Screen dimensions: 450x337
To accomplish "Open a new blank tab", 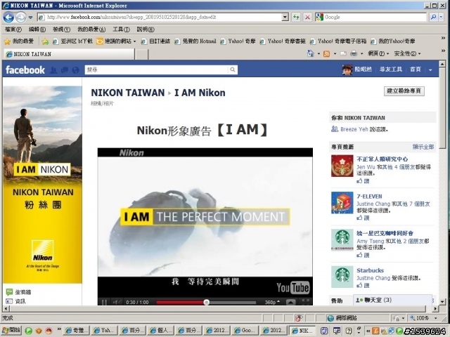I will click(x=141, y=54).
